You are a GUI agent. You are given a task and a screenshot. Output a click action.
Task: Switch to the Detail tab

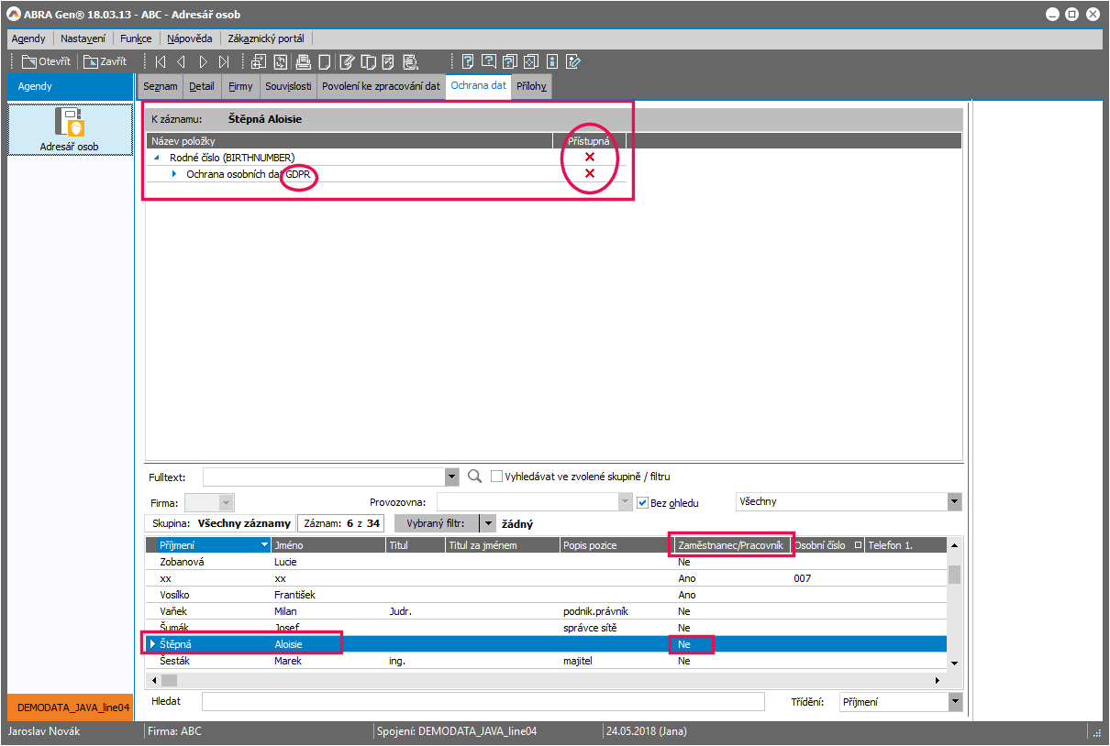[202, 86]
